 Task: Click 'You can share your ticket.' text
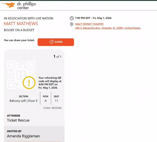(x=19, y=40)
